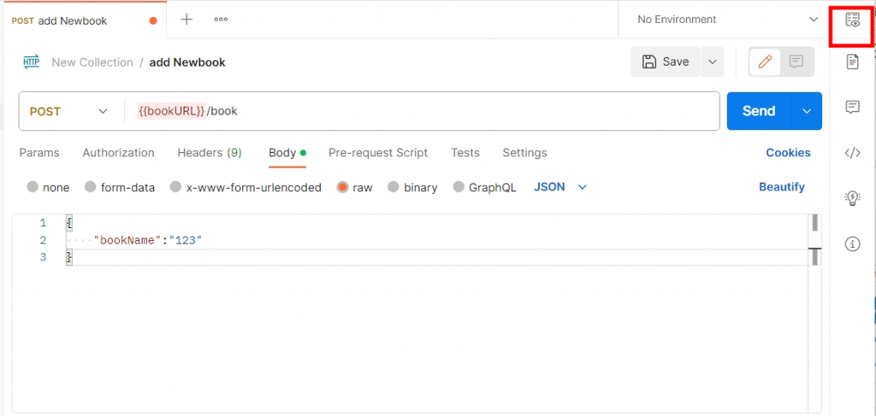Image resolution: width=876 pixels, height=416 pixels.
Task: Open the JSON format dropdown
Action: [560, 187]
